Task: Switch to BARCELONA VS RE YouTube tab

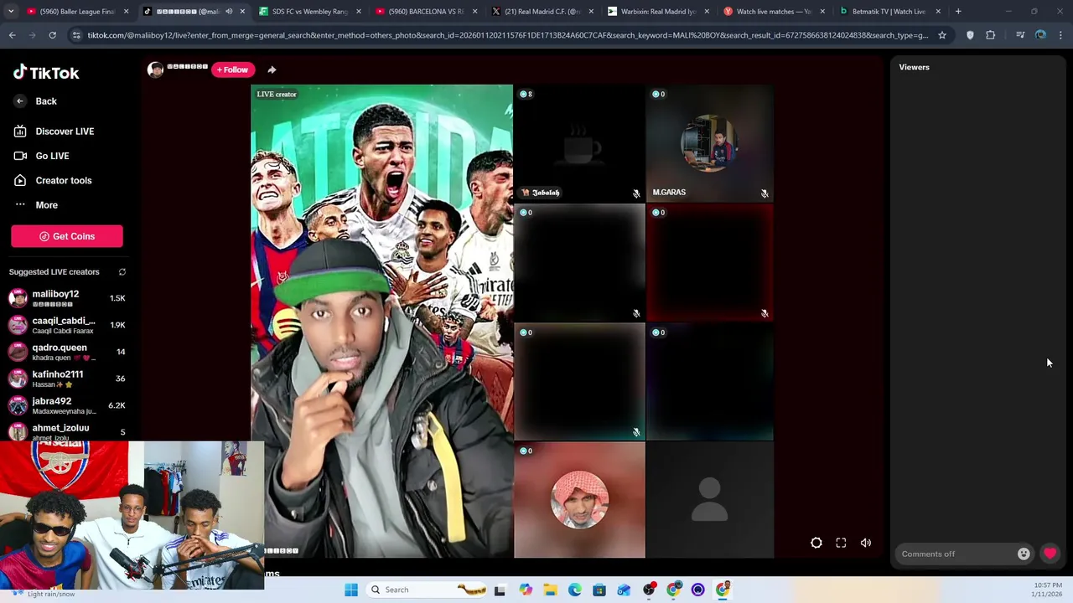Action: tap(426, 12)
